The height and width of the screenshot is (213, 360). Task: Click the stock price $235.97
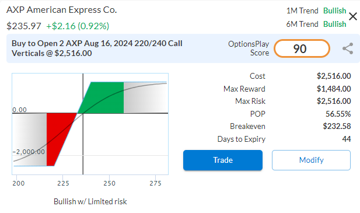coord(24,26)
